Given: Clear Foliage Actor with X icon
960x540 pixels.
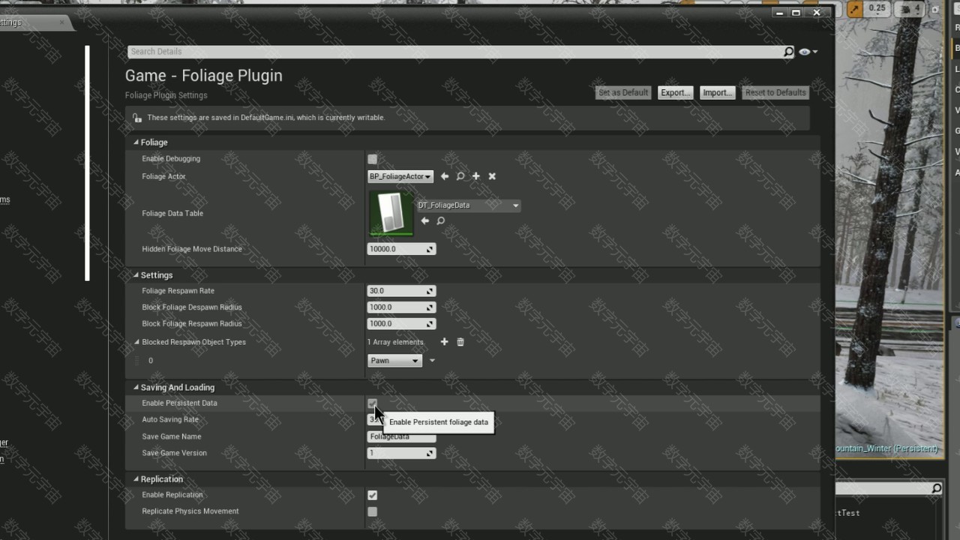Looking at the screenshot, I should [x=492, y=176].
